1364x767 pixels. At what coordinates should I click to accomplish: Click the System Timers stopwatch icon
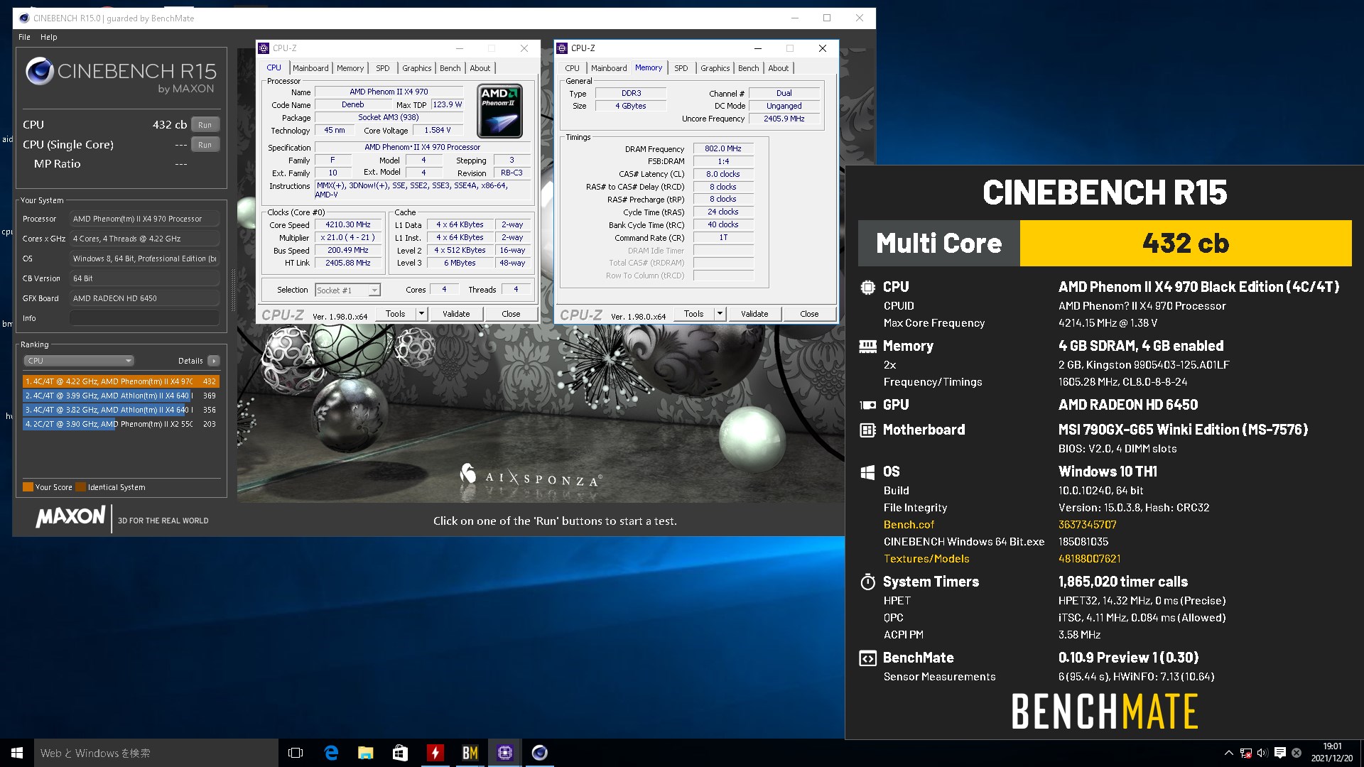pyautogui.click(x=867, y=582)
